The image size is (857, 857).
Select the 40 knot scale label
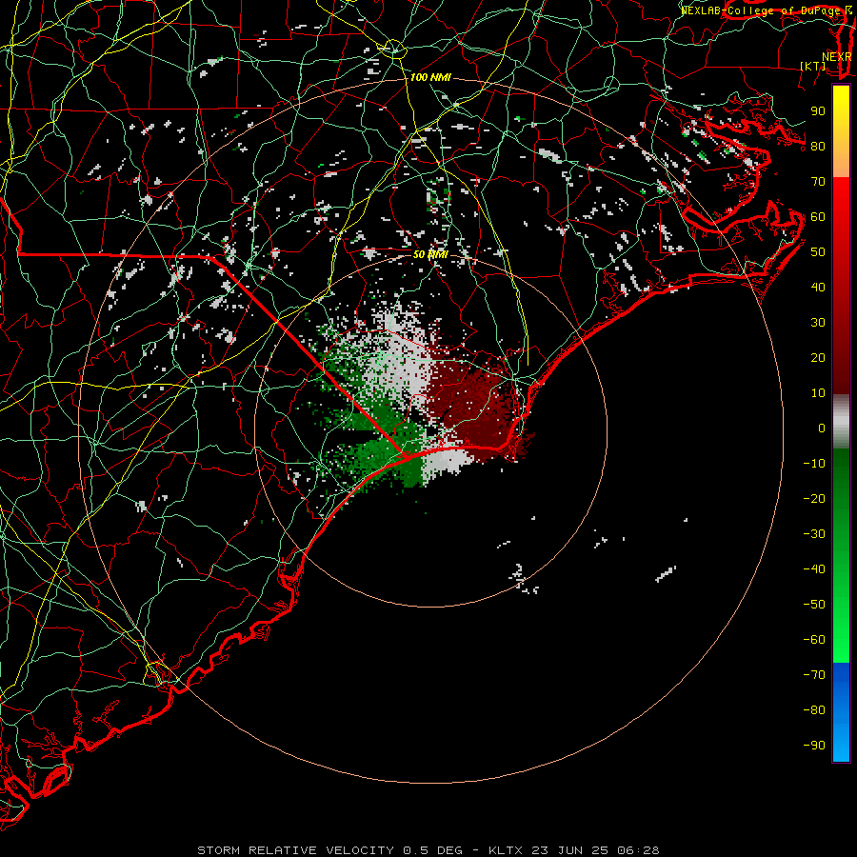coord(818,287)
